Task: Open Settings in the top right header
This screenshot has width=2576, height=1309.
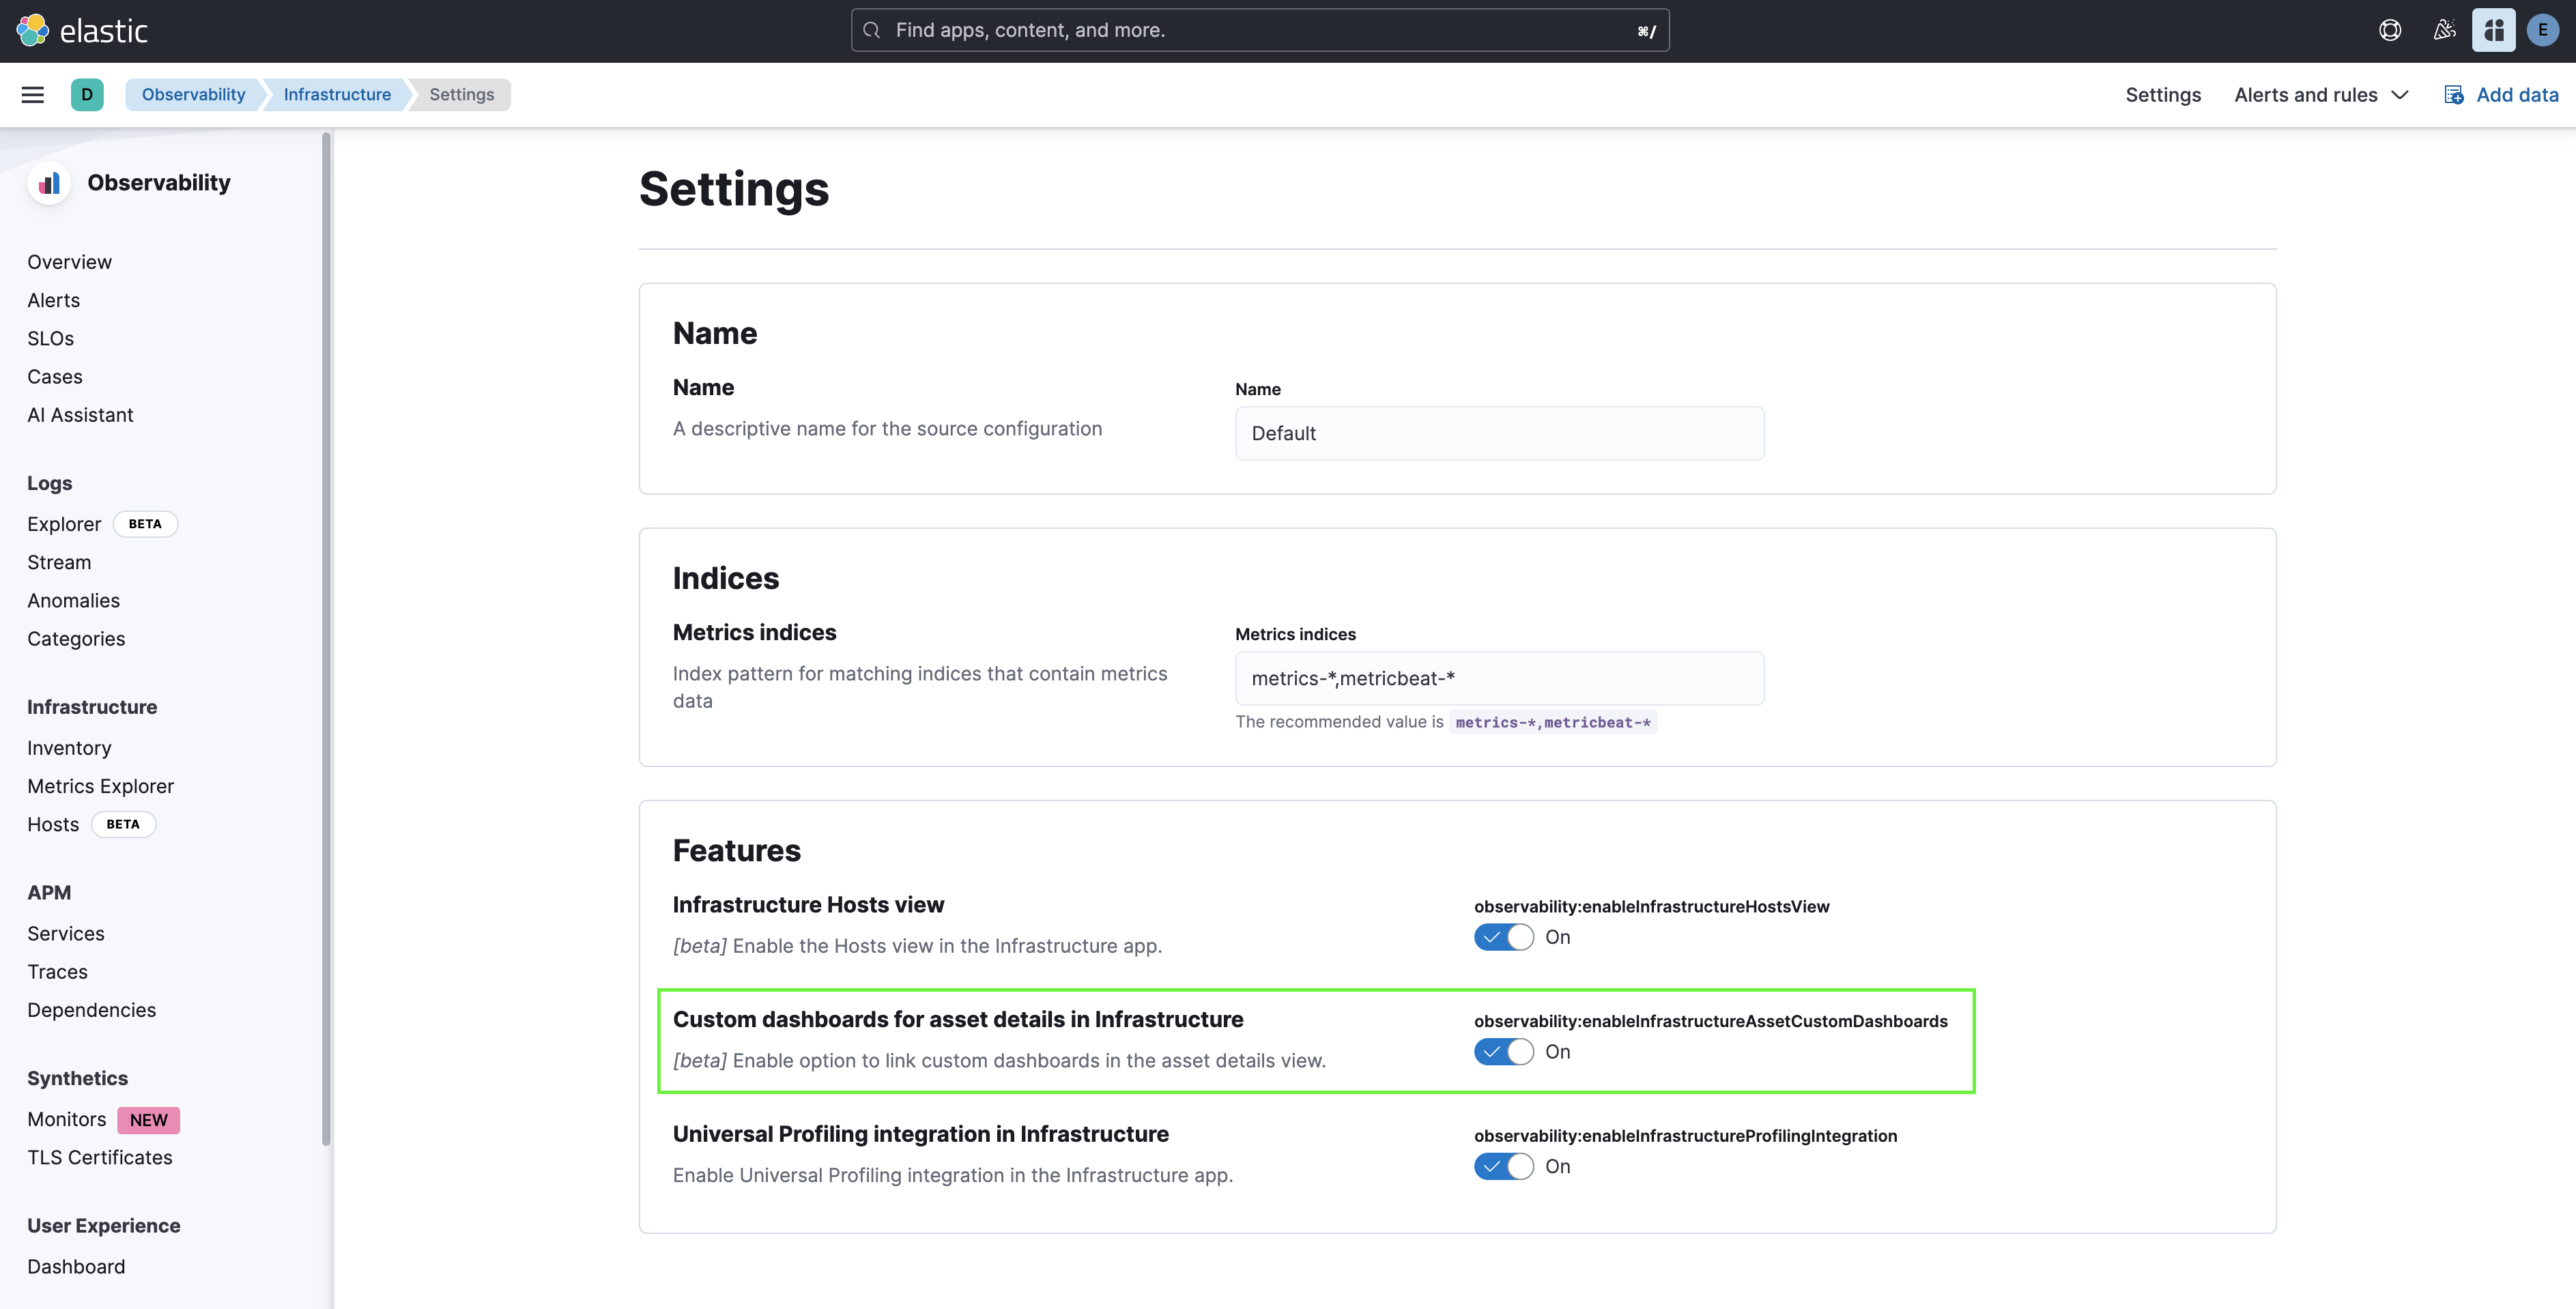Action: pyautogui.click(x=2163, y=95)
